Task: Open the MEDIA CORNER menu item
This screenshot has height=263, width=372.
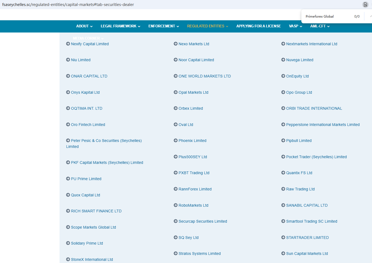Action: [88, 38]
